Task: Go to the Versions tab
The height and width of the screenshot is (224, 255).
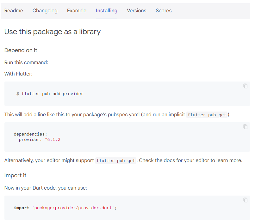Action: tap(136, 11)
